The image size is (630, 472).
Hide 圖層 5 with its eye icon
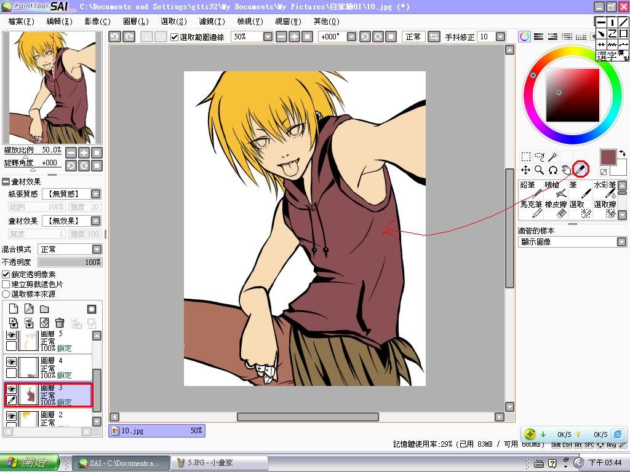[11, 335]
